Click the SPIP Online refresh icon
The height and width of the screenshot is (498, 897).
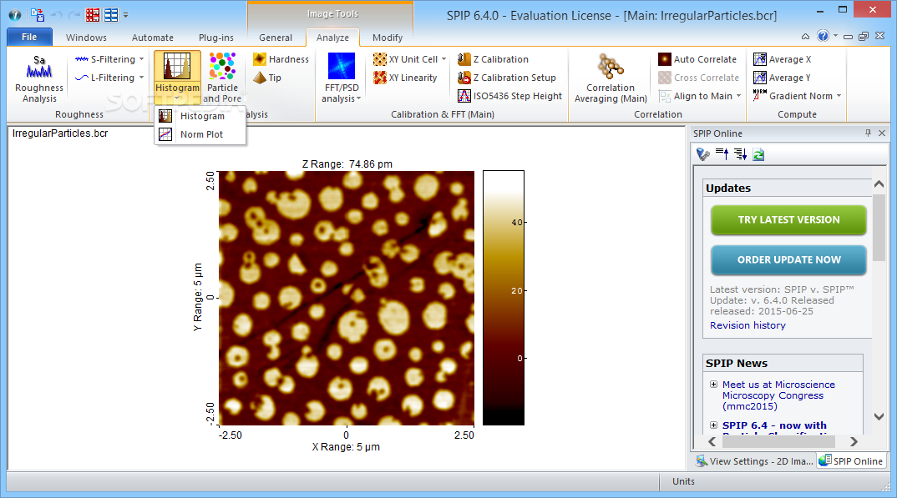tap(758, 154)
